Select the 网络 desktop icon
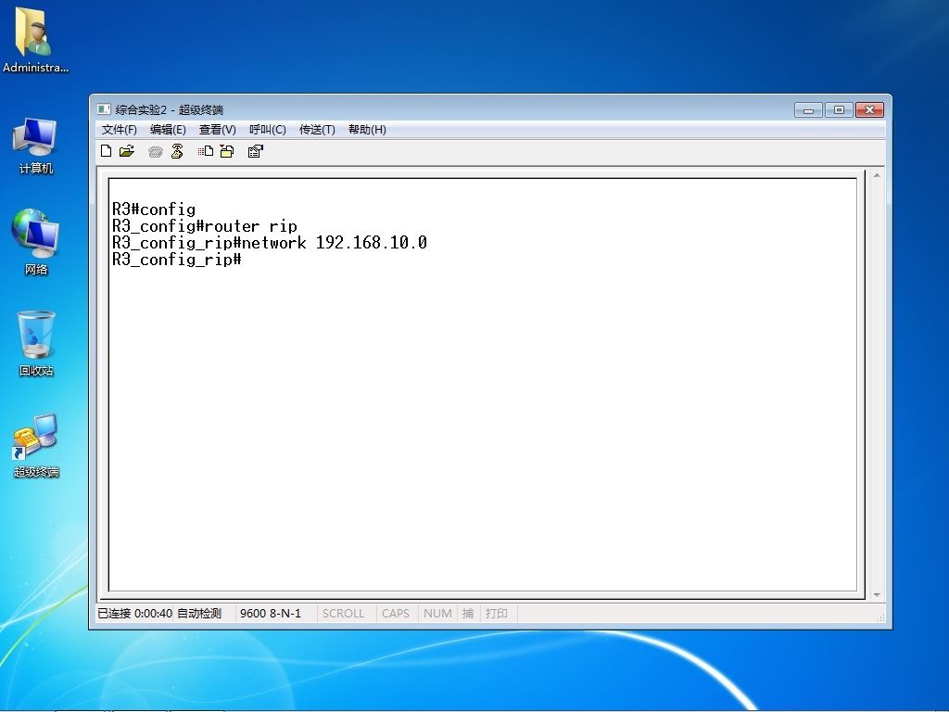 (36, 242)
